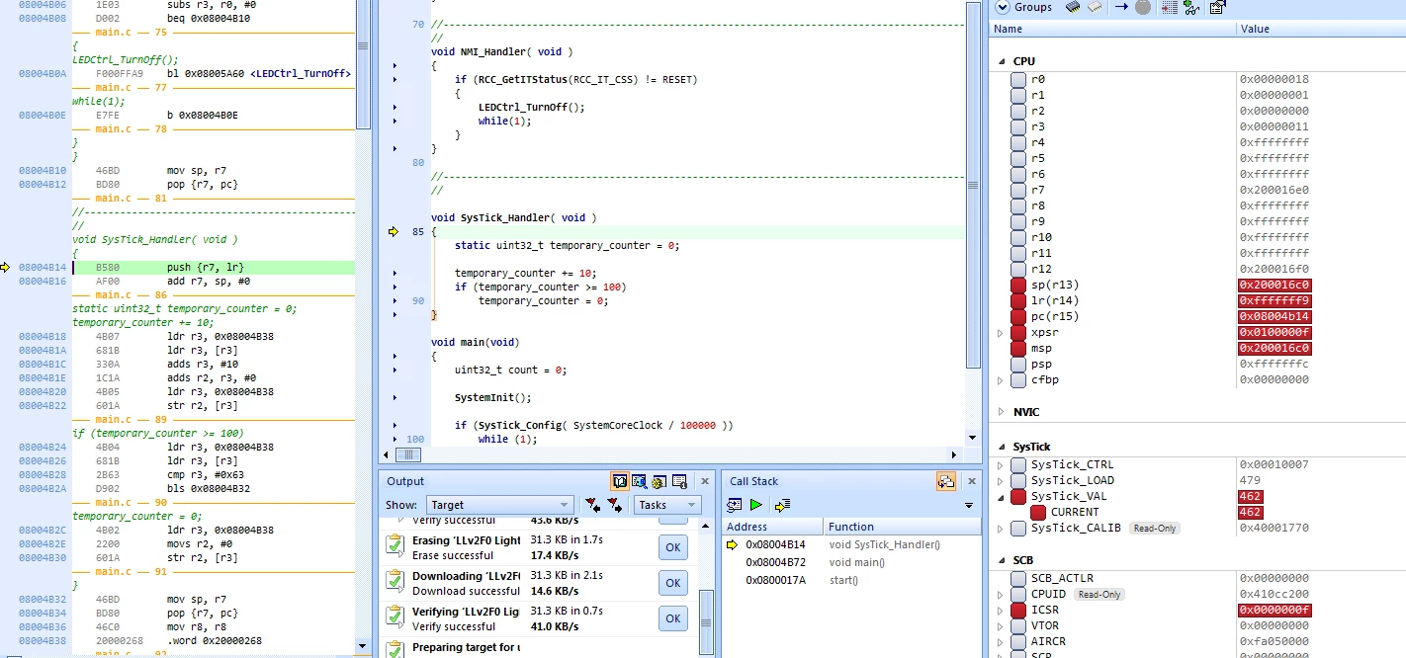This screenshot has height=658, width=1406.
Task: Click the yellow arrow in SysTick_Handler call stack row
Action: pos(733,544)
